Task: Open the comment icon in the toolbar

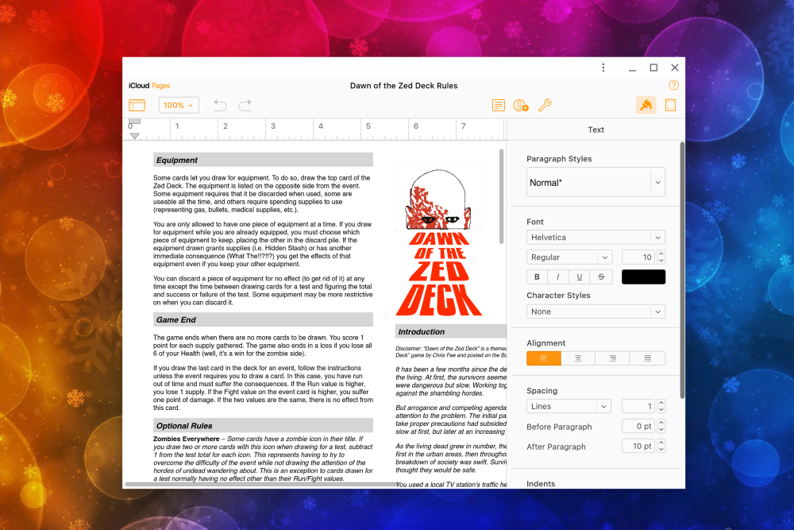Action: click(x=498, y=105)
